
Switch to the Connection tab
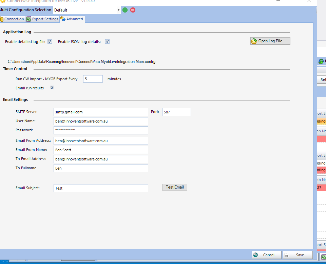click(12, 19)
